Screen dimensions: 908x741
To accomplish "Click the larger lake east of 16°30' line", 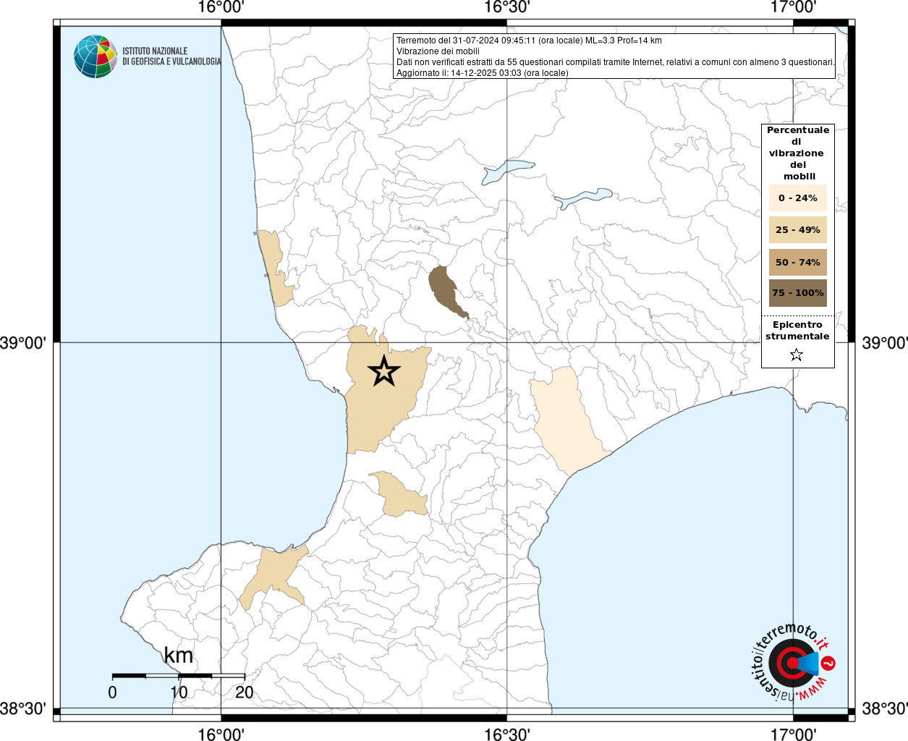I will [582, 198].
